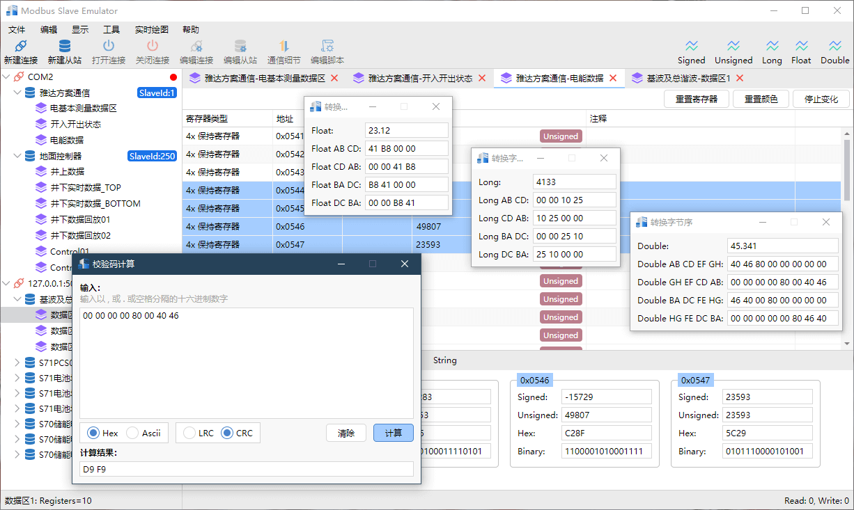Select the Float format icon
The image size is (854, 510).
click(801, 47)
